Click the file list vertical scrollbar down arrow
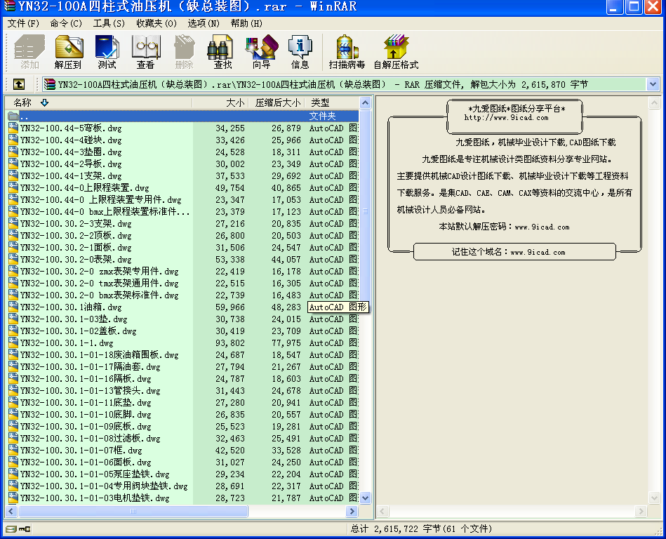 (x=364, y=498)
